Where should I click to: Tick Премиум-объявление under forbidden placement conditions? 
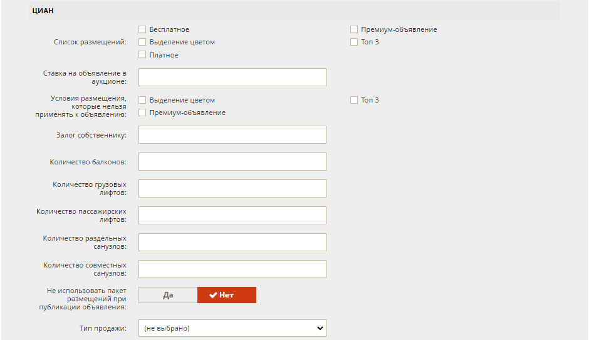click(x=142, y=112)
